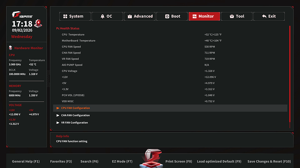This screenshot has width=300, height=168.
Task: Click the CPU FAN function setting text
Action: coord(72,141)
